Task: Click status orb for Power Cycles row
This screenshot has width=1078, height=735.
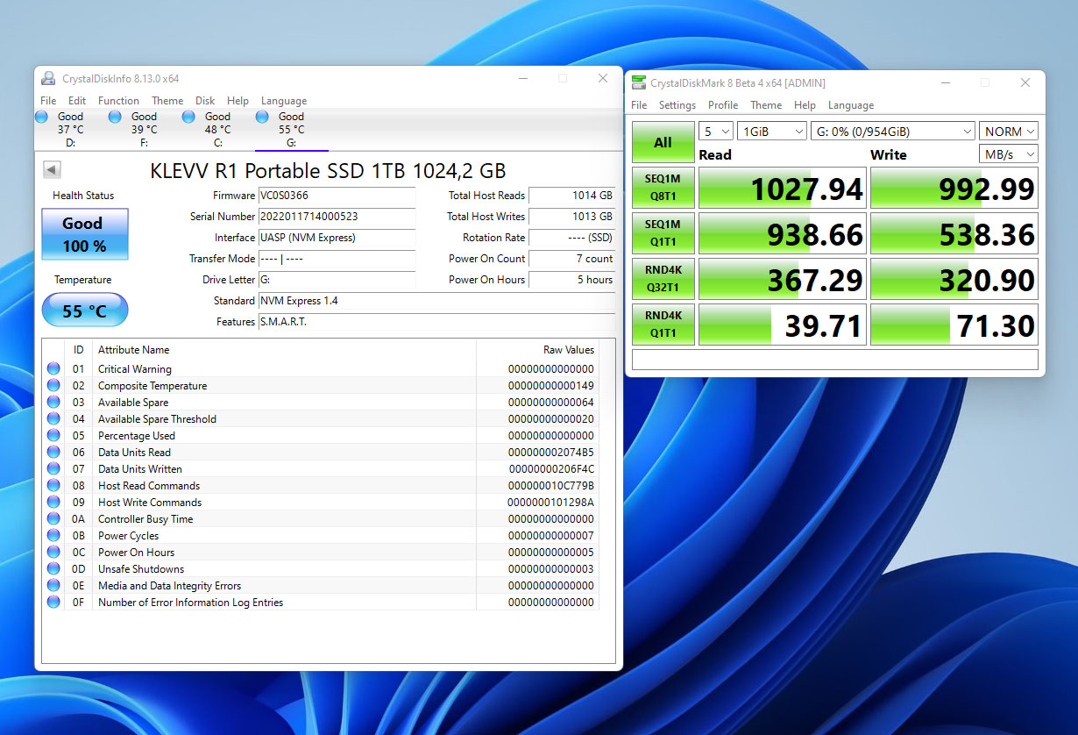Action: (x=54, y=536)
